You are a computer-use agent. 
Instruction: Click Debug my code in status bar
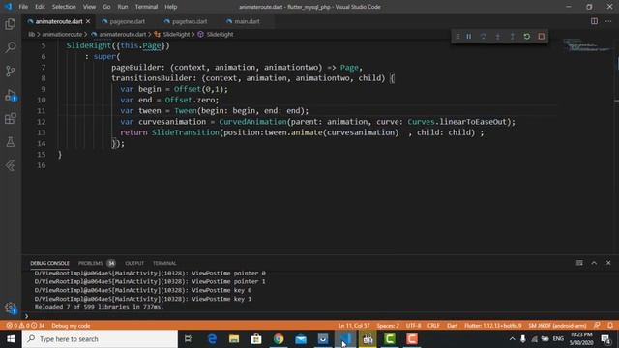point(71,326)
